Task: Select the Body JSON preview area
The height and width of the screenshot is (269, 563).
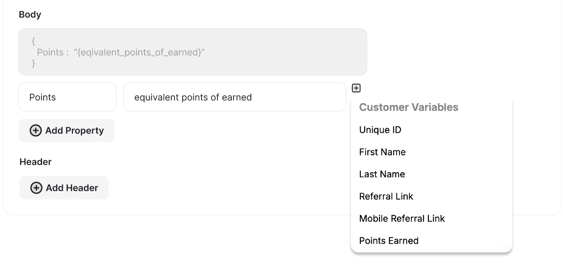Action: click(192, 51)
